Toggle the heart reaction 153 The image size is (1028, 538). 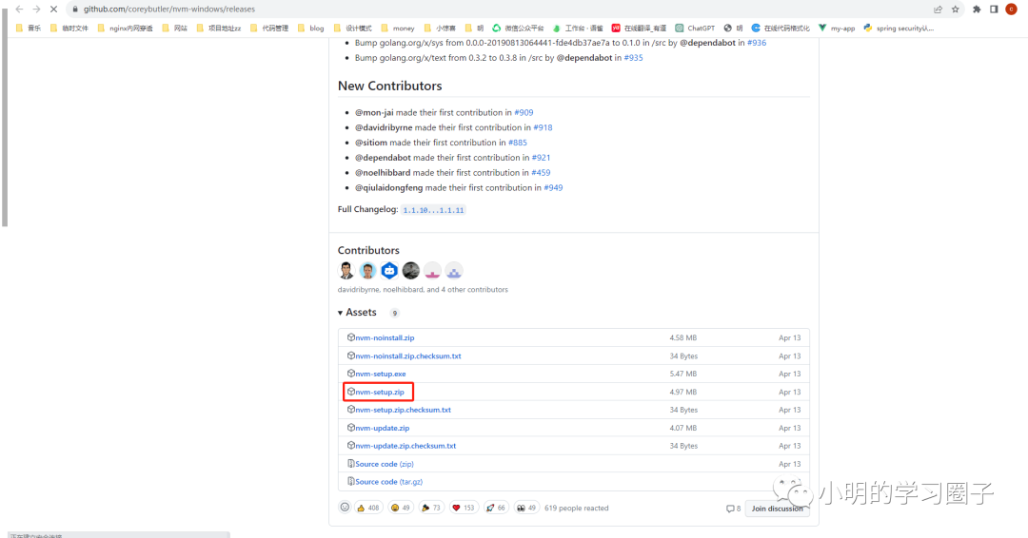tap(465, 508)
